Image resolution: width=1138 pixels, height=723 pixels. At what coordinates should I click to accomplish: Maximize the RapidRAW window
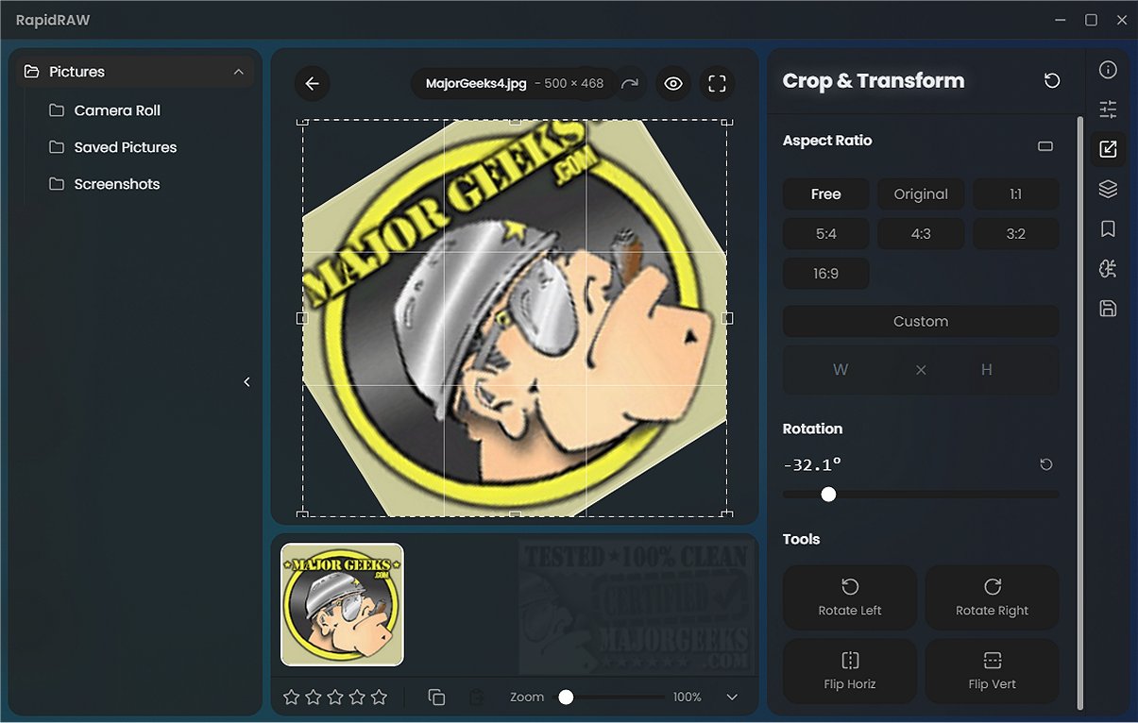pos(1091,20)
